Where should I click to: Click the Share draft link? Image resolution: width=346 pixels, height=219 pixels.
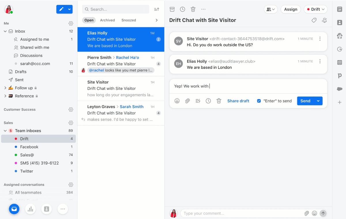click(238, 101)
